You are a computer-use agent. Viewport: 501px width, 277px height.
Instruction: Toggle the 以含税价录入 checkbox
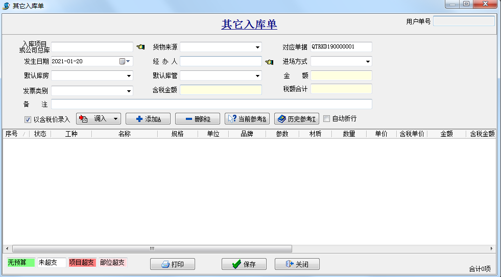[28, 120]
